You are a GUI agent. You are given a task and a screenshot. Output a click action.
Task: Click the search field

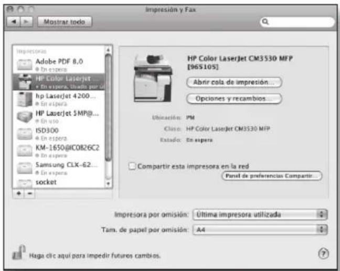[297, 21]
